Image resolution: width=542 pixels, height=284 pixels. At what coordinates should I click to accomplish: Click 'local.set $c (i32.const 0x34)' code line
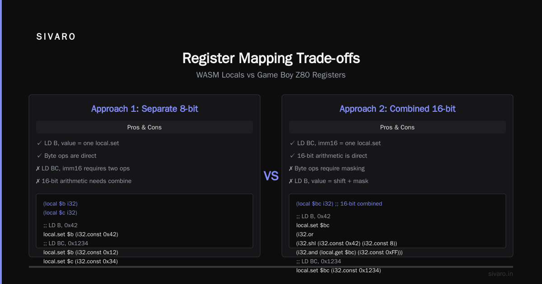coord(80,261)
